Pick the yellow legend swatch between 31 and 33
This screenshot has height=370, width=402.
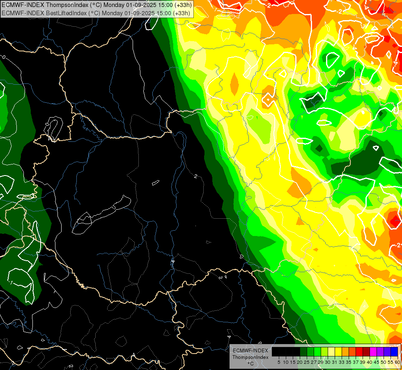[338, 351]
